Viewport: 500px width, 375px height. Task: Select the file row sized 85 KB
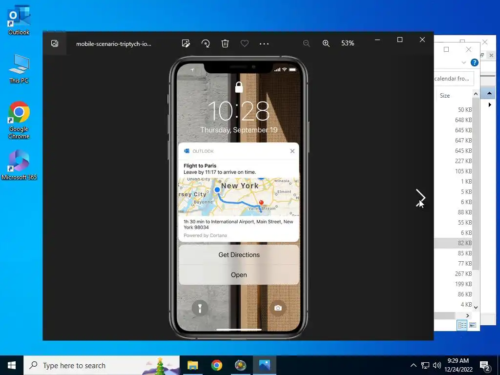click(x=453, y=253)
